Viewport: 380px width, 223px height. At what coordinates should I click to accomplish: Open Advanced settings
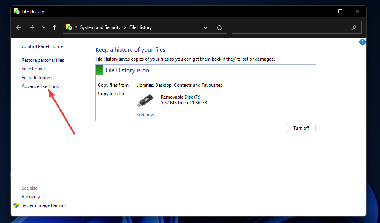click(x=40, y=86)
